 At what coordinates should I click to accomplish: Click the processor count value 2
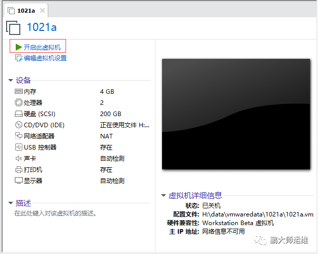coord(102,102)
